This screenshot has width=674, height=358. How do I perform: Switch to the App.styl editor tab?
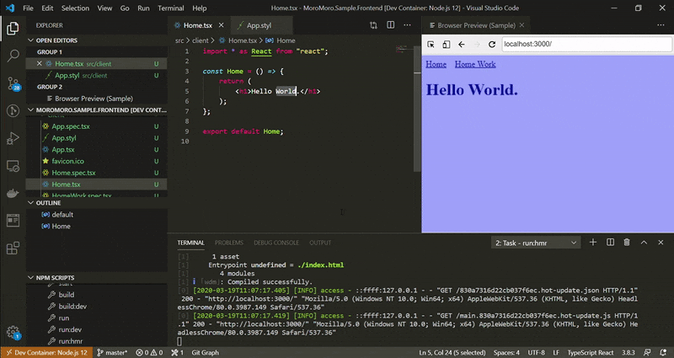point(258,26)
